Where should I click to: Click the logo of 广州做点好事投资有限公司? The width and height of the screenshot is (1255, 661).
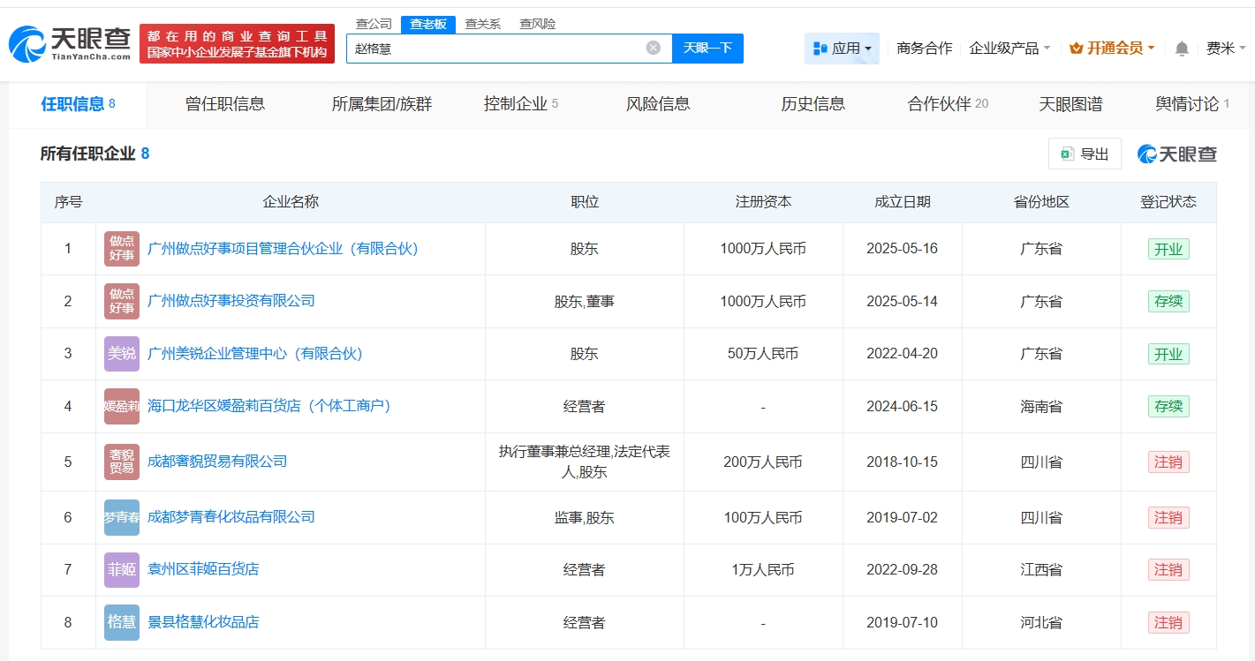[x=122, y=301]
